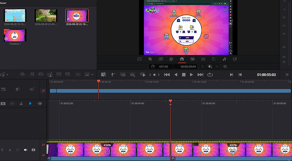
Task: Click the voiceover microphone icon
Action: tap(113, 75)
